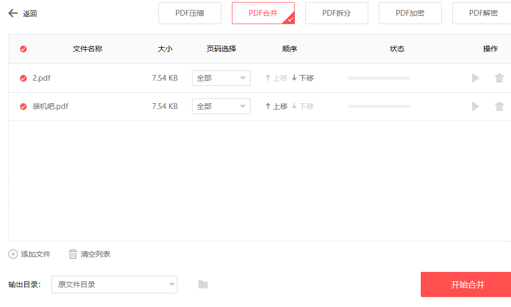Click the 开始合并 button
The image size is (511, 307).
[466, 284]
